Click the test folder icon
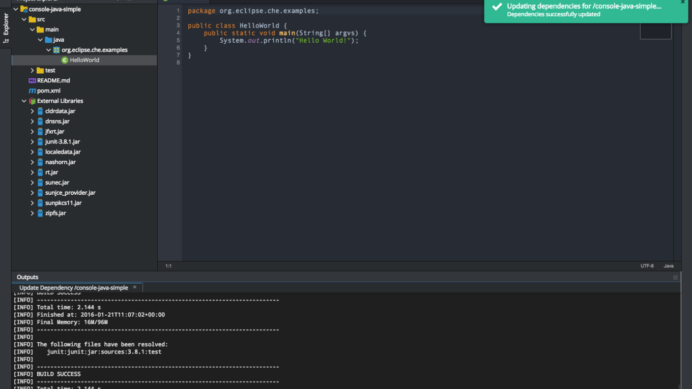This screenshot has height=389, width=692. 40,70
